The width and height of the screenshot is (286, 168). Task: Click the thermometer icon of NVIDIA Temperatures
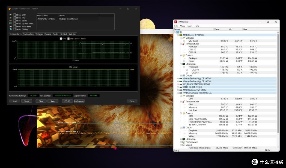pyautogui.click(x=184, y=102)
